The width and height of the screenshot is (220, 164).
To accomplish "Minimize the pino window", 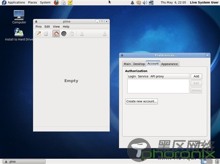I will tap(97, 21).
